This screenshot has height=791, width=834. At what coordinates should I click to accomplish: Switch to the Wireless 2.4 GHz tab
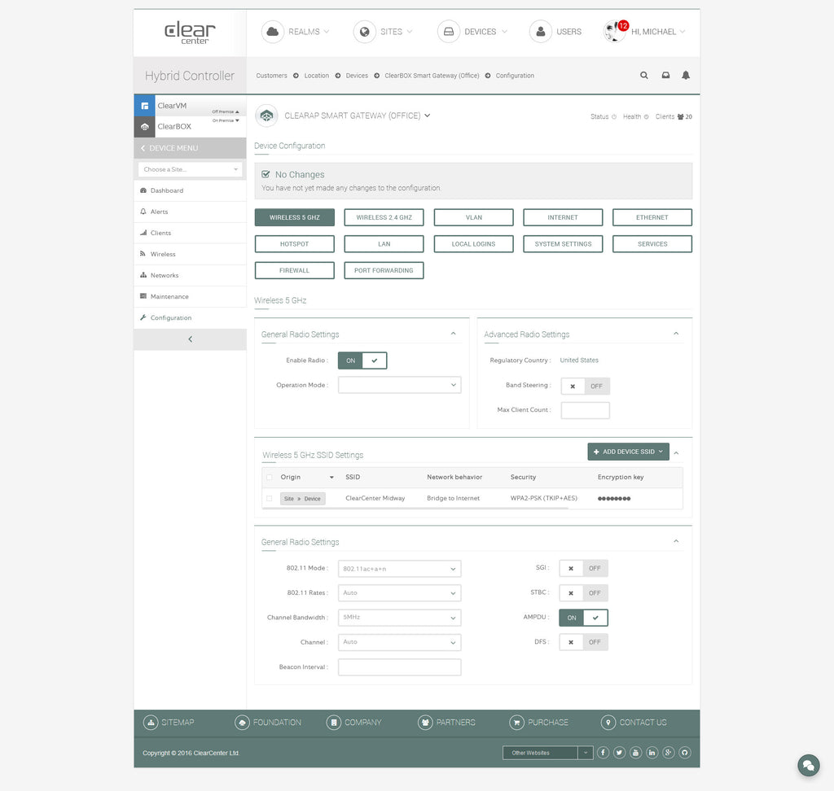(384, 217)
